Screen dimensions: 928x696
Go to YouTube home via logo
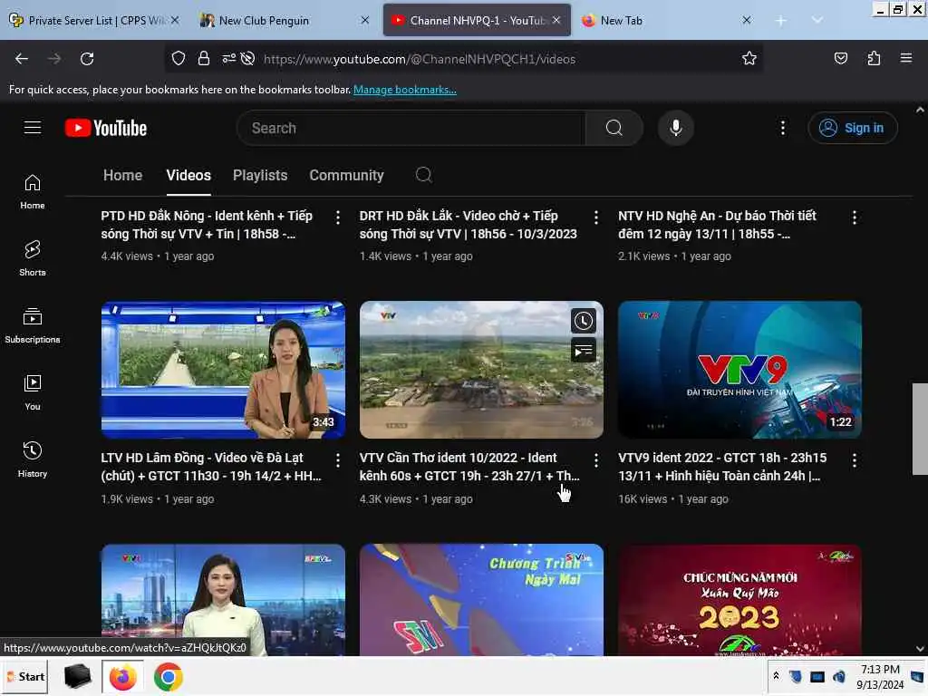tap(106, 128)
